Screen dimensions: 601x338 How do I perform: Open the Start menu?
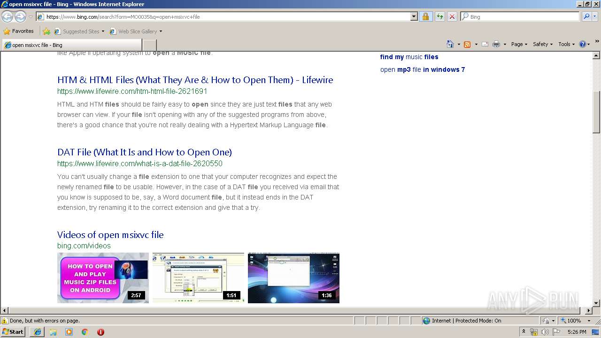pyautogui.click(x=13, y=332)
